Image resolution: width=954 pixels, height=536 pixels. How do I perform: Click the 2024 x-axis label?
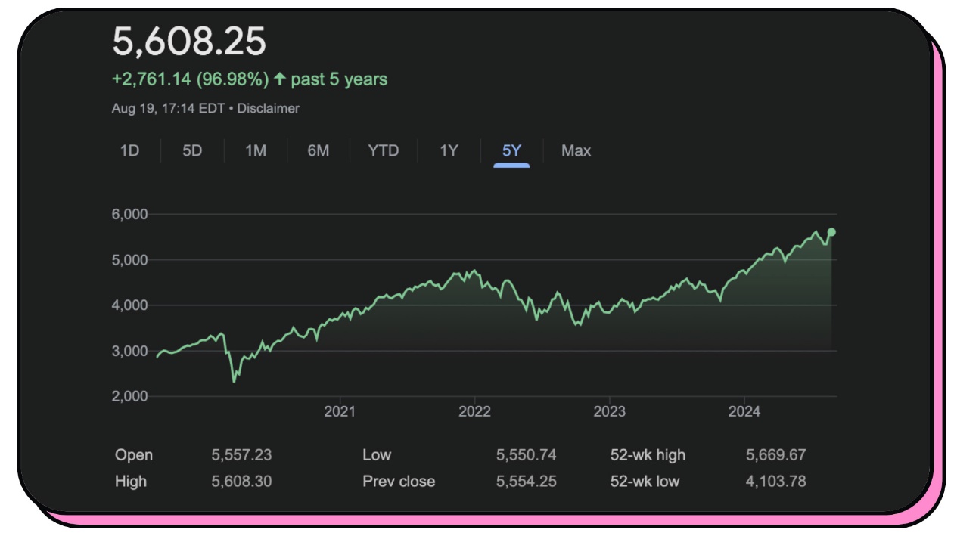[x=744, y=411]
